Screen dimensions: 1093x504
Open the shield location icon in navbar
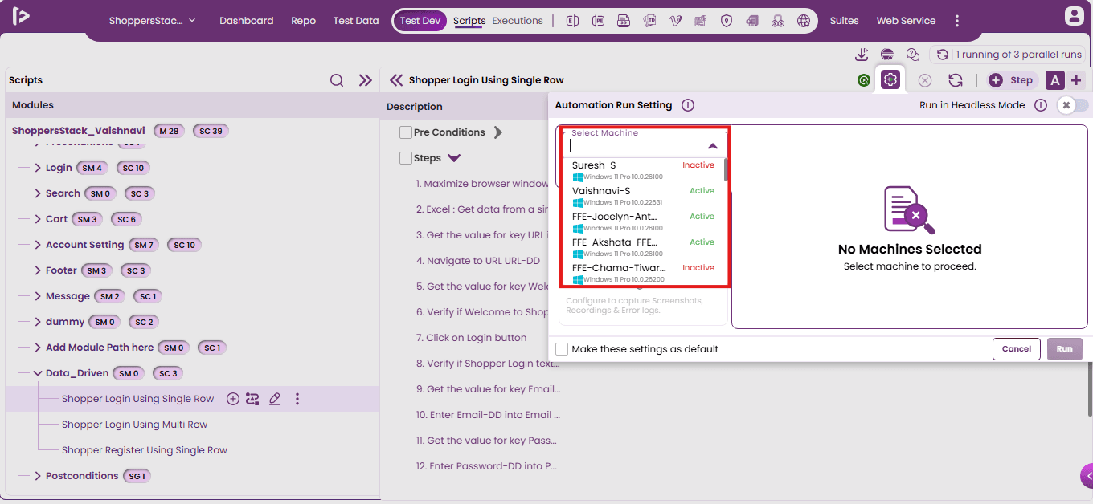(727, 21)
